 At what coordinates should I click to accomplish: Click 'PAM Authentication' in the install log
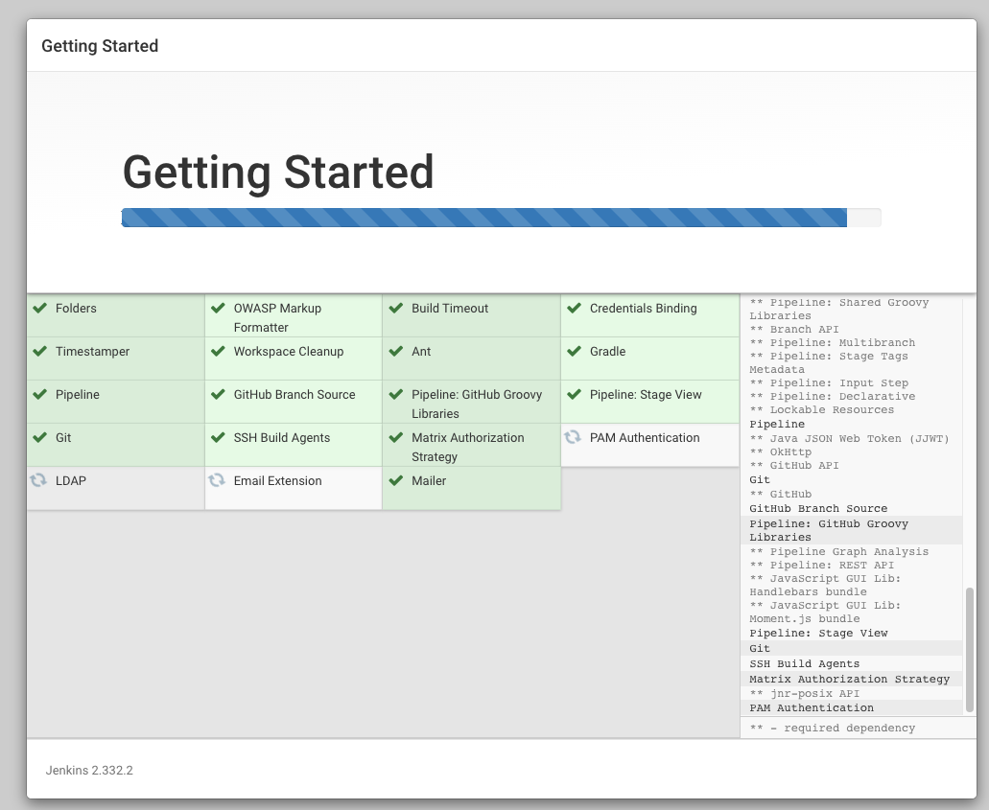812,707
